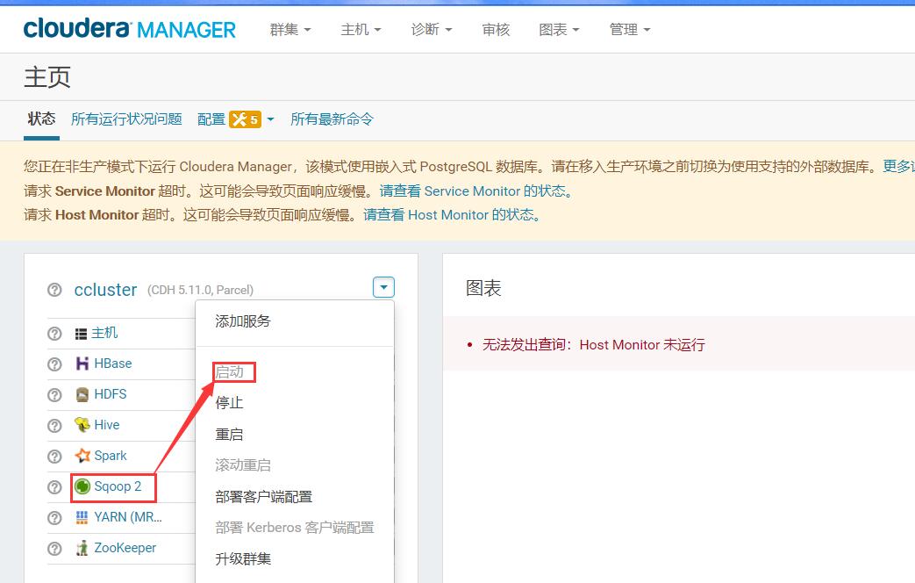The height and width of the screenshot is (583, 915).
Task: Click the status icon beside ZooKeeper
Action: pos(54,549)
